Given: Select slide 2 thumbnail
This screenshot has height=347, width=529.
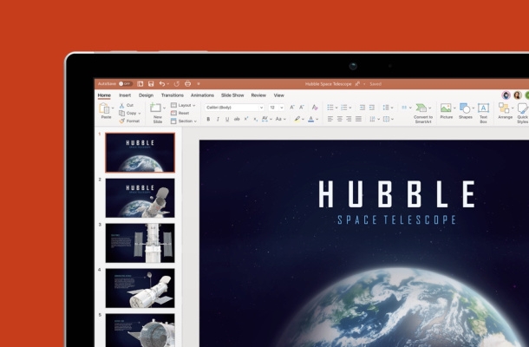Looking at the screenshot, I should click(x=140, y=198).
